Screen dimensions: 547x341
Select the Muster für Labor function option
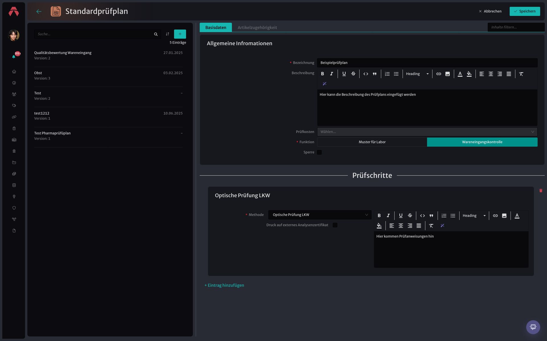click(372, 142)
